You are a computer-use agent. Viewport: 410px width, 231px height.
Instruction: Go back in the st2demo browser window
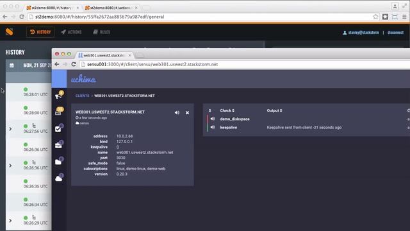pyautogui.click(x=5, y=17)
